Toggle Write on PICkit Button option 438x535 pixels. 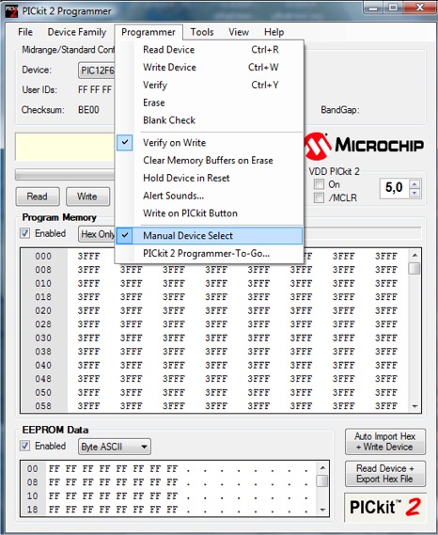[209, 213]
